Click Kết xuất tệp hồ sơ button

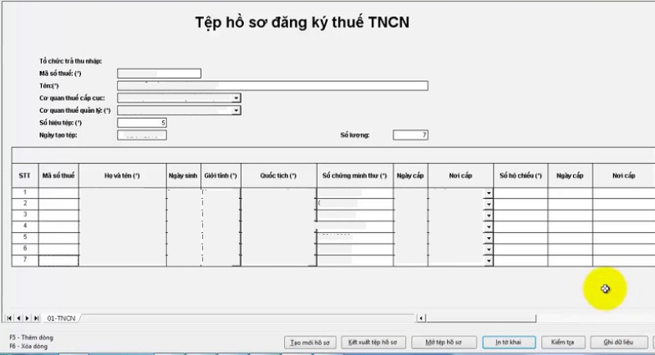(373, 343)
